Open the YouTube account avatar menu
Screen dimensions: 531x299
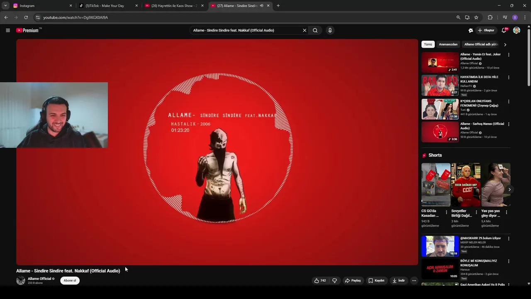coord(516,30)
